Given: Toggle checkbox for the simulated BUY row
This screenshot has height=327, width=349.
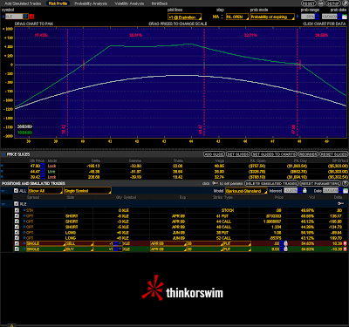Looking at the screenshot, I should click(x=17, y=249).
